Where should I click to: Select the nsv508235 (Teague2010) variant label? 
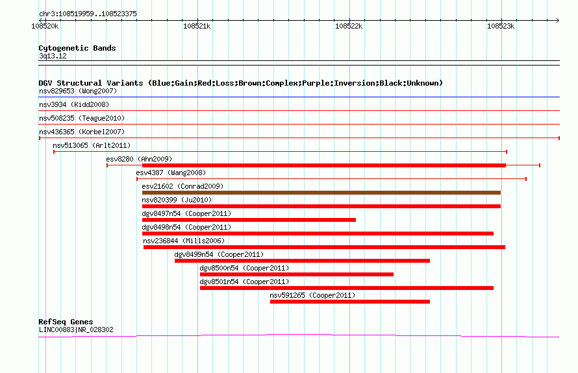(x=82, y=118)
